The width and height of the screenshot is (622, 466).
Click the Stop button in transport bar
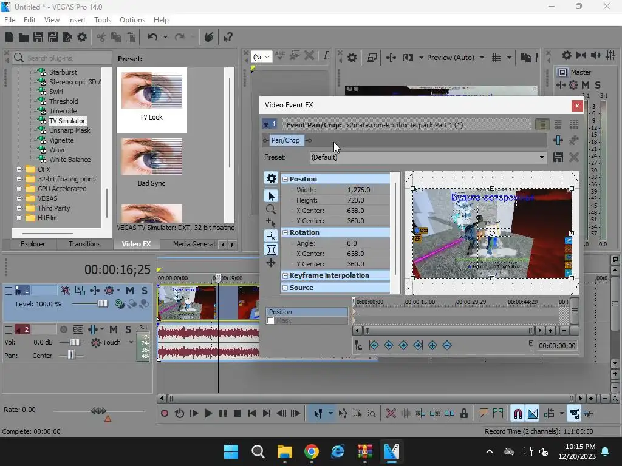(x=238, y=414)
